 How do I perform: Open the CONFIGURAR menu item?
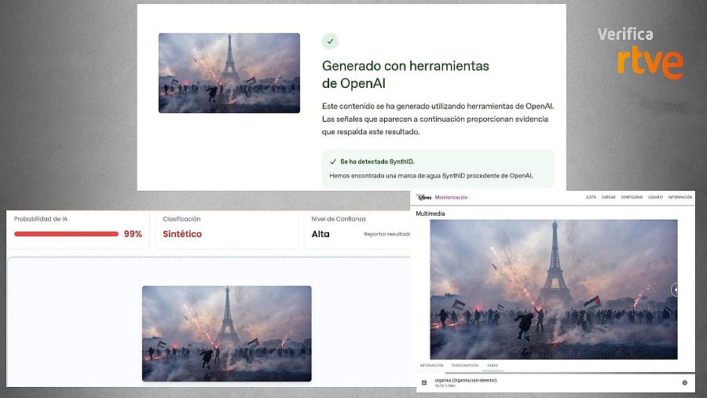[632, 197]
